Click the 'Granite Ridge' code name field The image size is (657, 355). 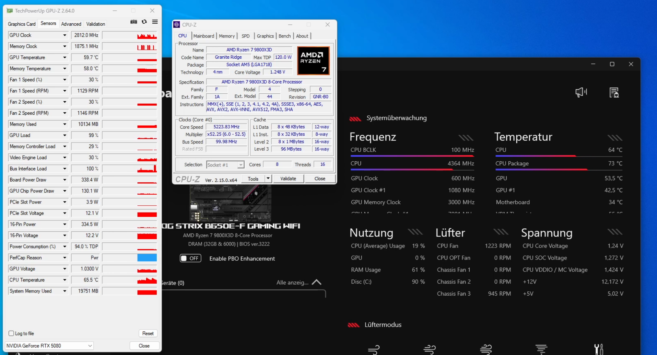click(228, 57)
